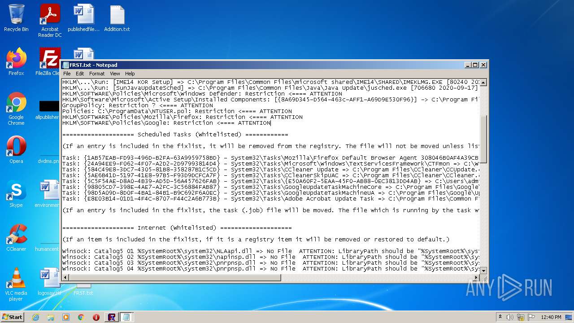Launch Windows Media Player from taskbar
Image resolution: width=574 pixels, height=323 pixels.
(x=66, y=317)
